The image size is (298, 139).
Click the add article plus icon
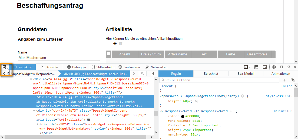115,43
